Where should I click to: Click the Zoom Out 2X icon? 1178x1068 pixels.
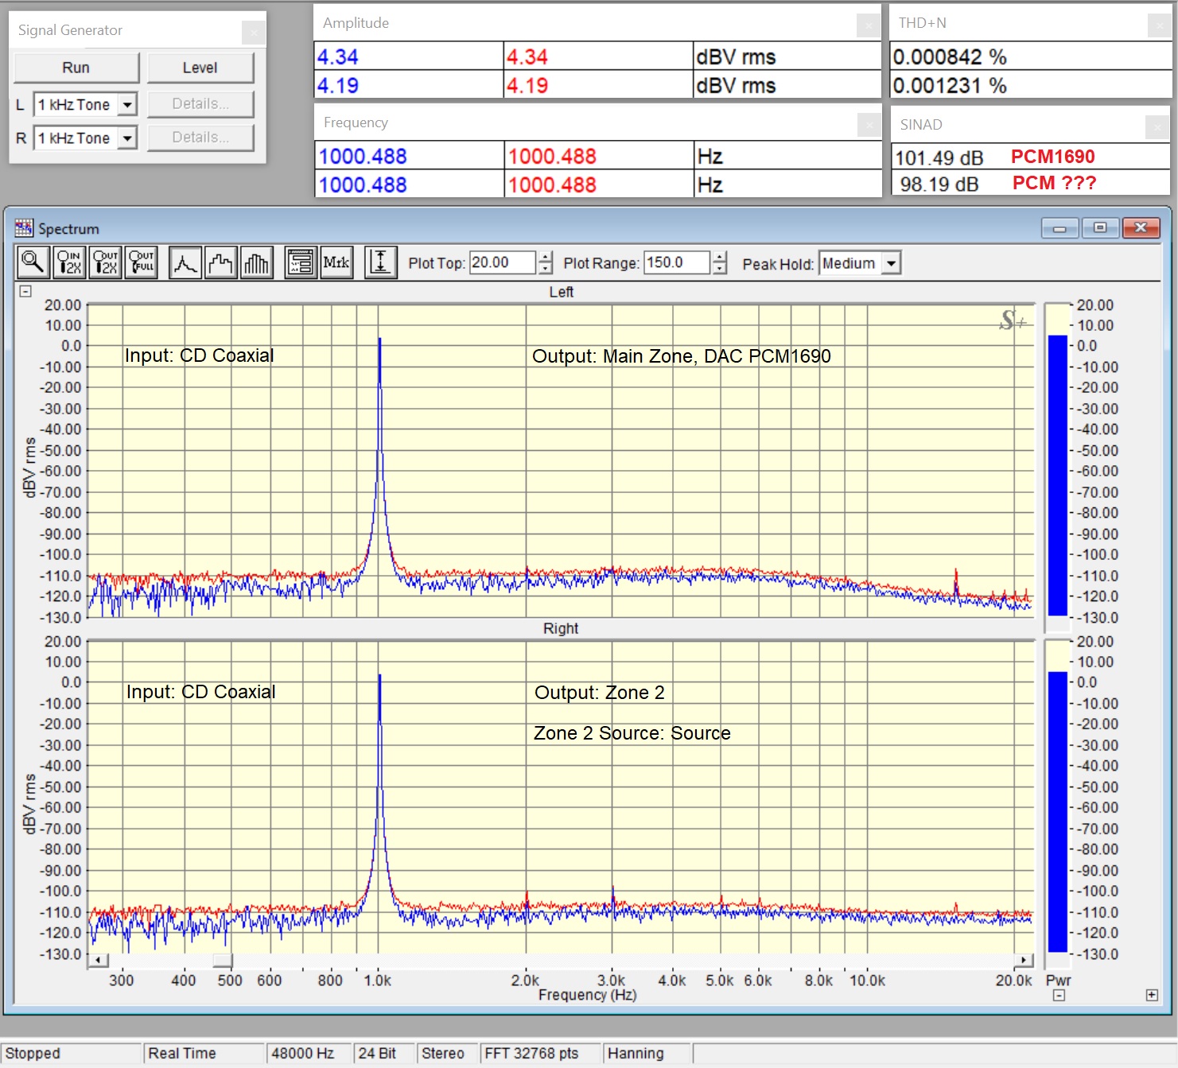point(105,262)
